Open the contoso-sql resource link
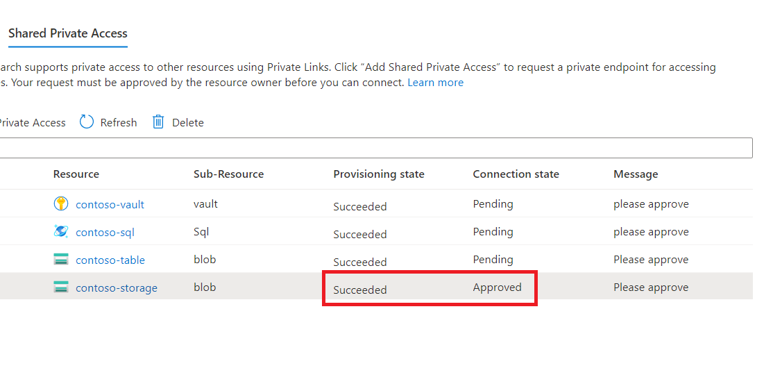Viewport: 773px width, 384px height. point(105,233)
